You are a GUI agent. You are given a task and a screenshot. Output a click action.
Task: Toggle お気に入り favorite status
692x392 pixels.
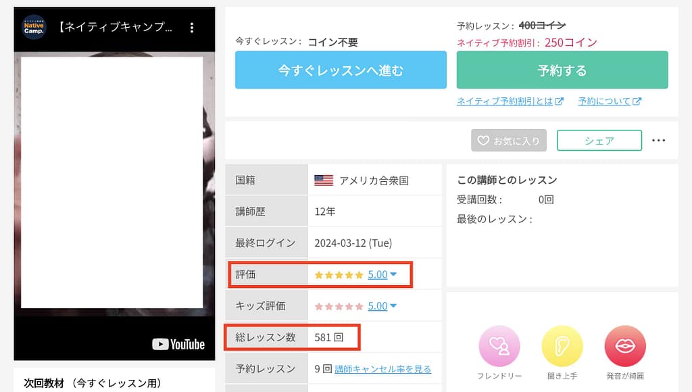[x=508, y=141]
